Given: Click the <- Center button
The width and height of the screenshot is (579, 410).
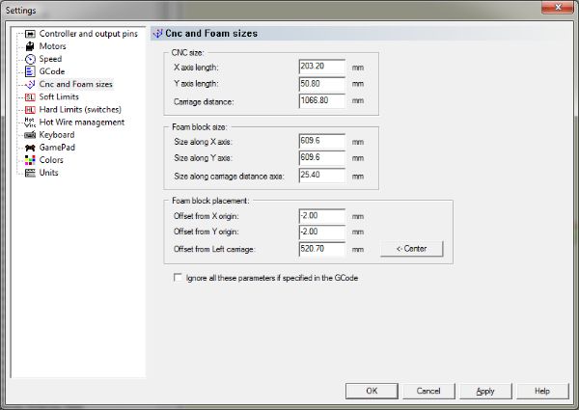Looking at the screenshot, I should tap(412, 249).
